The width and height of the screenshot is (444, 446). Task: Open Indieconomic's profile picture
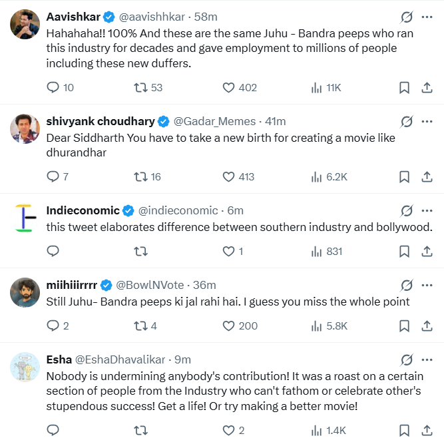coord(26,220)
